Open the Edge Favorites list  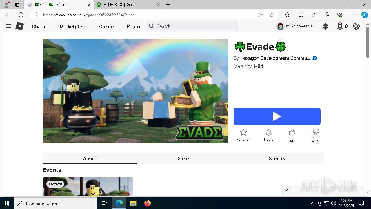[x=314, y=15]
